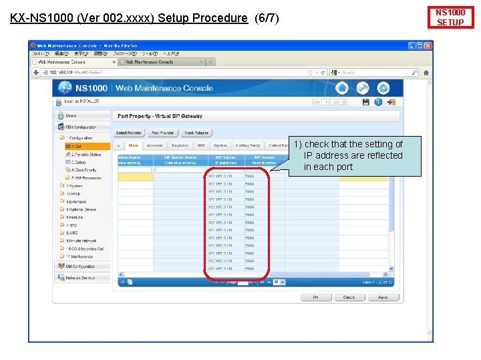Select 4.Clock Priority in the tree
The height and width of the screenshot is (360, 481).
point(81,170)
